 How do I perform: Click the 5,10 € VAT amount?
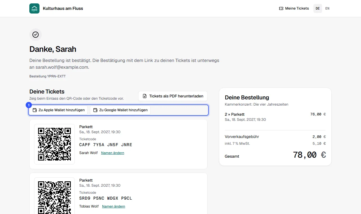(x=319, y=144)
